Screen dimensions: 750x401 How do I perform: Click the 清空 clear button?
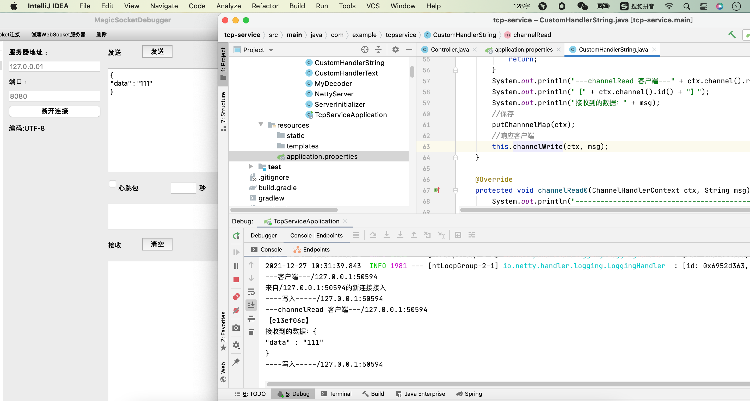tap(157, 244)
